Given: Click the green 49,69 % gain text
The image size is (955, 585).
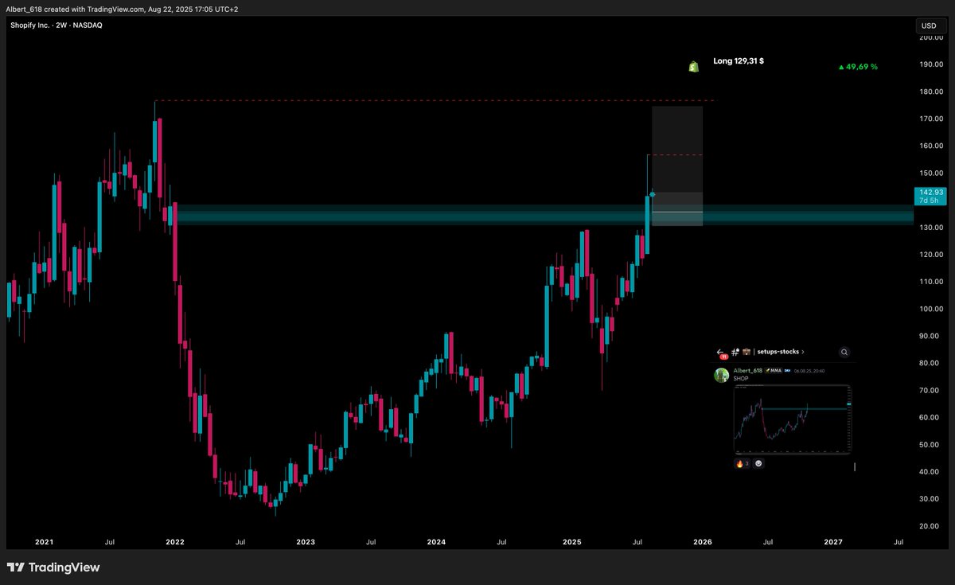Looking at the screenshot, I should point(858,67).
